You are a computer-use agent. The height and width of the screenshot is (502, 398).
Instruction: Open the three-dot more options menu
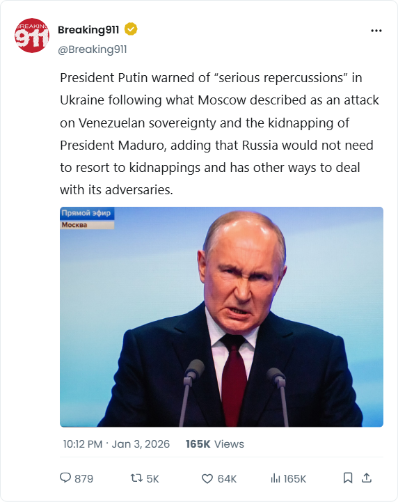click(376, 31)
